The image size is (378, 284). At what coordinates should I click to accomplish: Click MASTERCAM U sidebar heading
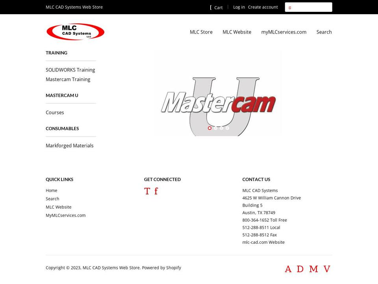[62, 95]
